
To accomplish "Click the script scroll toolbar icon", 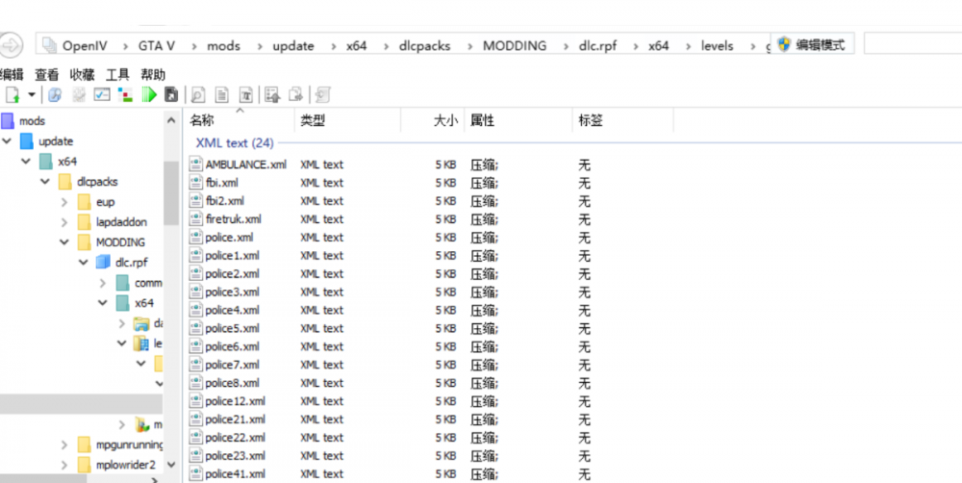I will coord(322,94).
